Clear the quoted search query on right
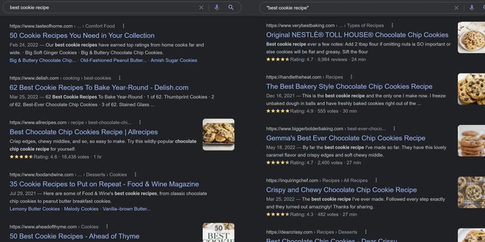This screenshot has height=242, width=485. click(x=456, y=8)
